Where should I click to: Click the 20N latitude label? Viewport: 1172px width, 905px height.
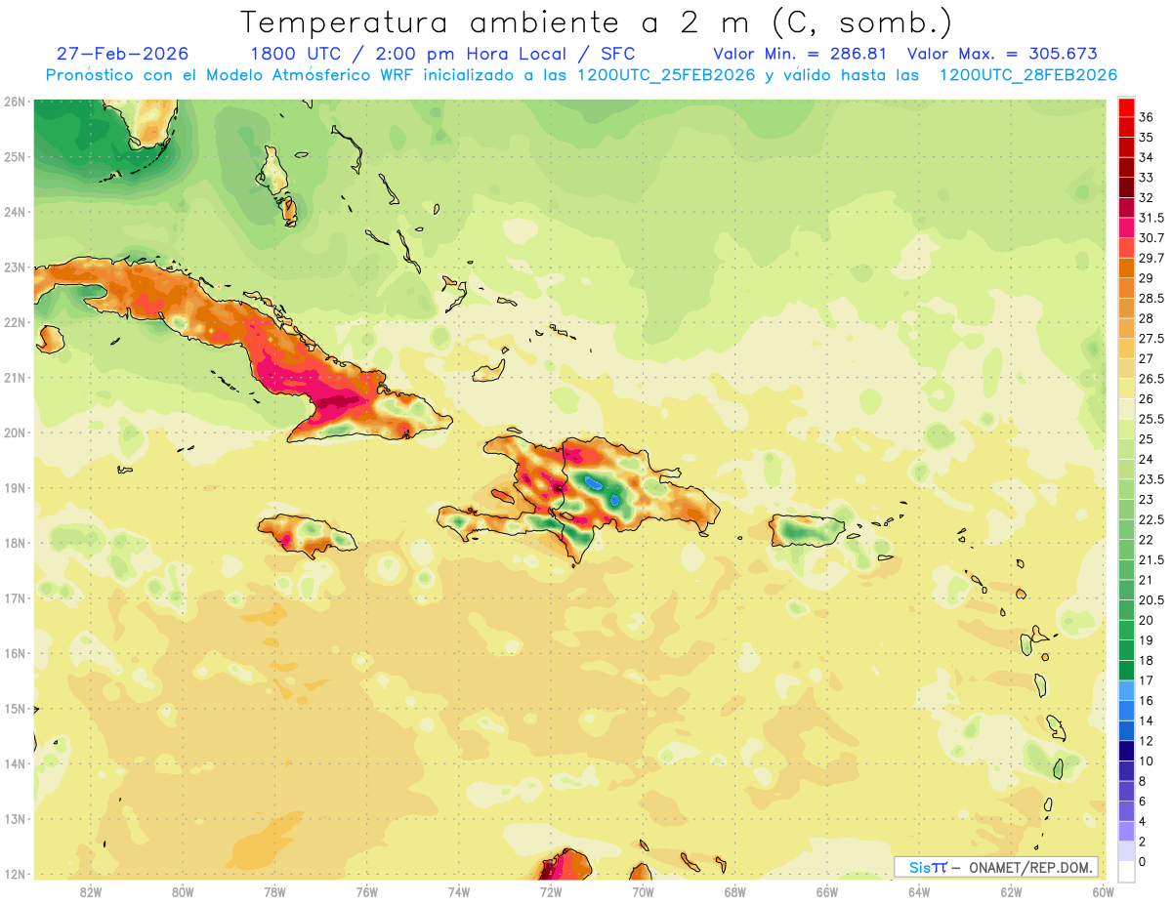14,432
